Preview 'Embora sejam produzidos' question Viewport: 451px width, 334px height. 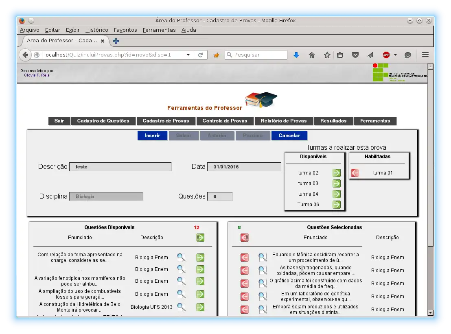point(262,309)
